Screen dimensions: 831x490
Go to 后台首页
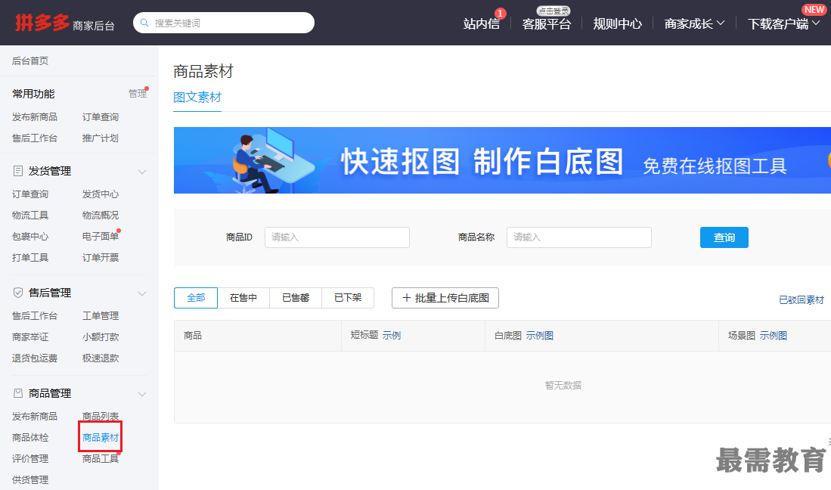[30, 61]
